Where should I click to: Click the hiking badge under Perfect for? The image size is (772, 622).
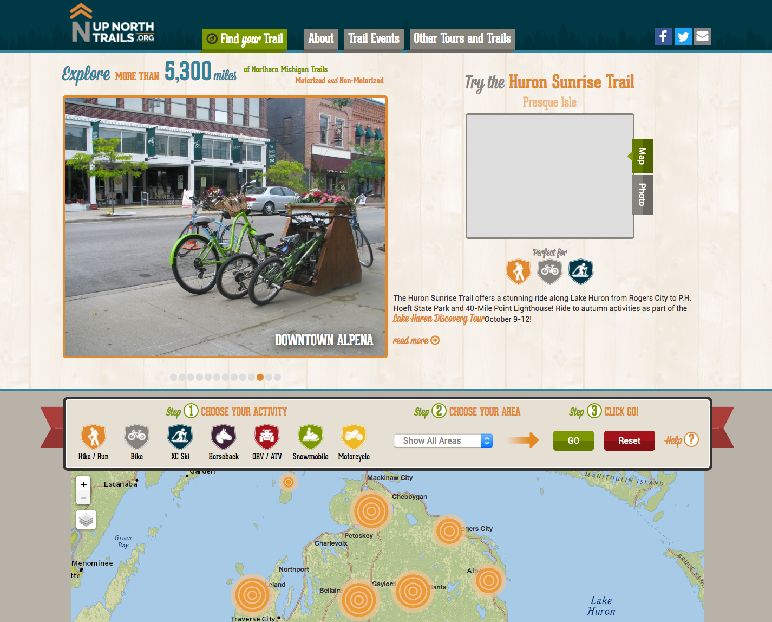point(518,271)
